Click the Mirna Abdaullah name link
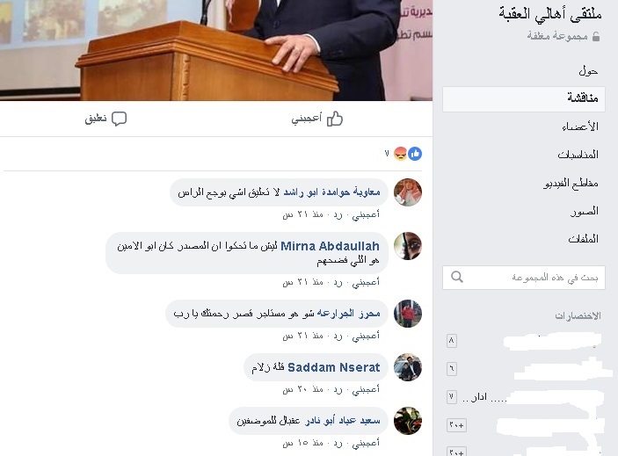618x456 pixels. point(330,246)
